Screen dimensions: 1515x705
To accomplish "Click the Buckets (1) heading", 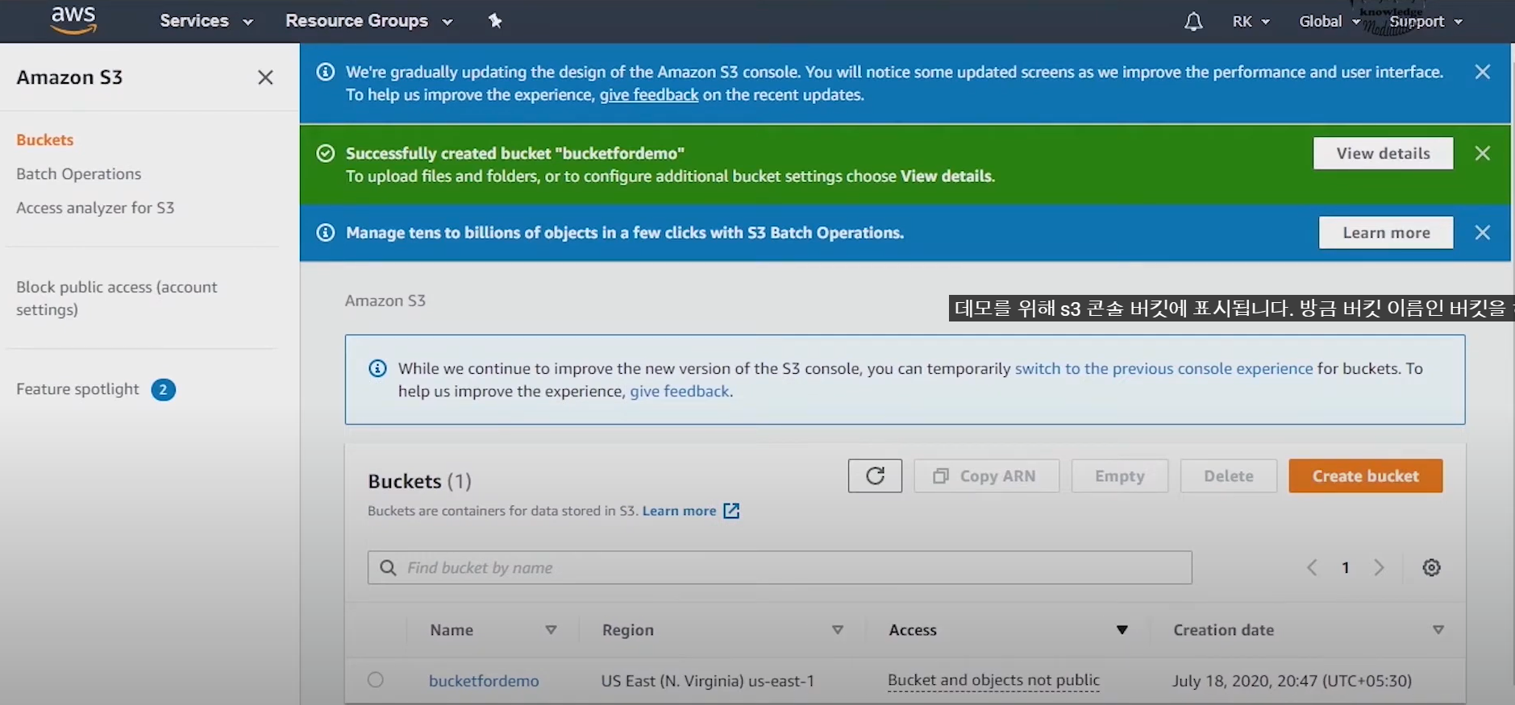I will click(419, 481).
